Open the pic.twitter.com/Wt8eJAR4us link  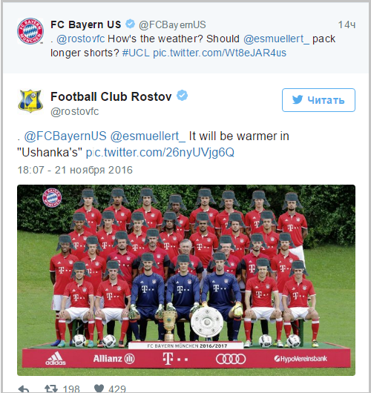coord(220,53)
